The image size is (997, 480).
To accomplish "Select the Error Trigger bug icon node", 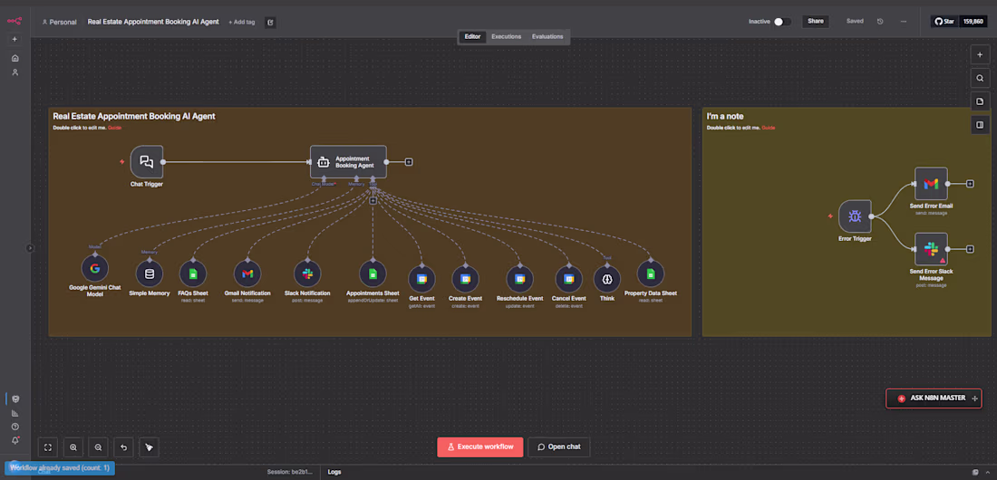I will pyautogui.click(x=855, y=216).
